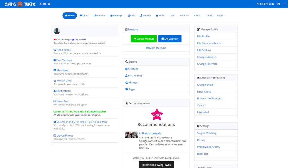Screen dimensions: 288x168
Task: Expand the top-right account dropdown arrow
Action: tap(283, 4)
